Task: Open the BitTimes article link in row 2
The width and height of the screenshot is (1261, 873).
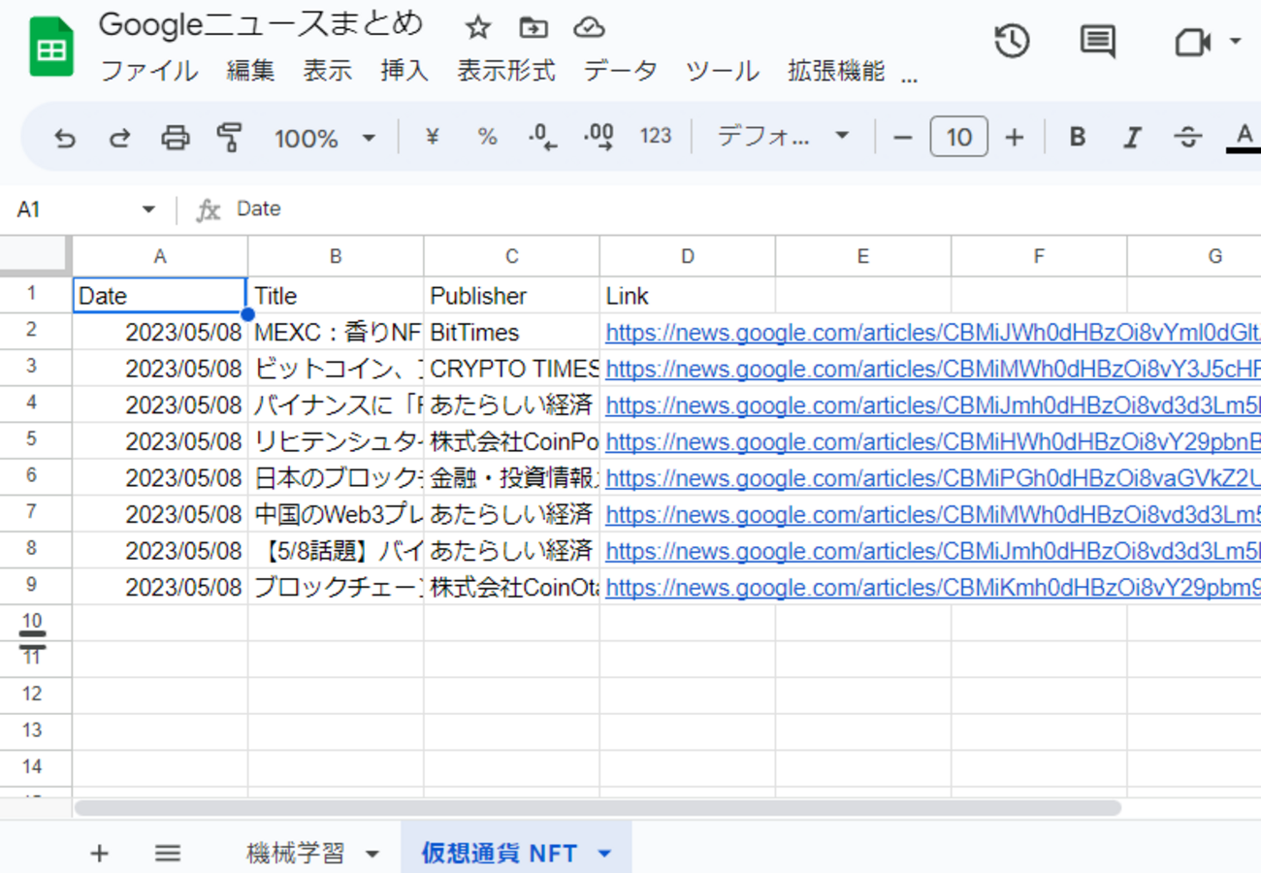Action: tap(931, 333)
